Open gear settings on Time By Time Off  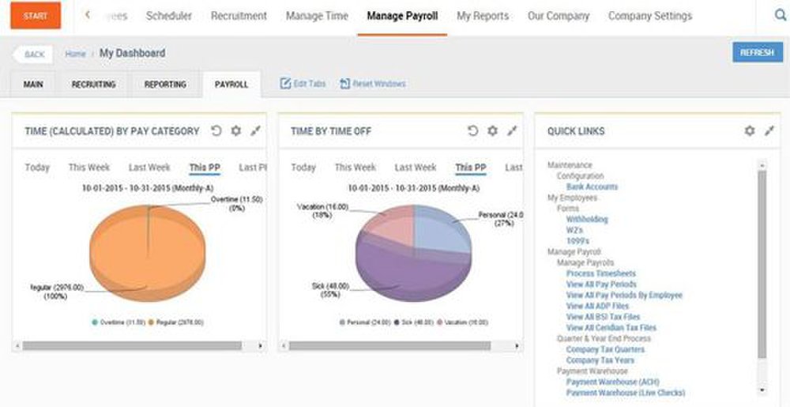tap(492, 131)
